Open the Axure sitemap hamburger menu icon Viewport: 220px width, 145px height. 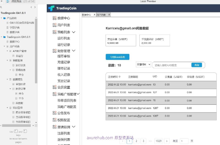[x=8, y=1]
